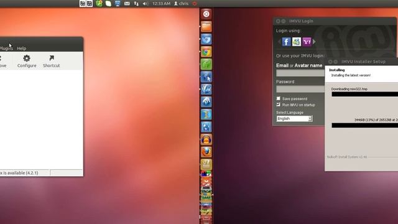Uncheck Run IMVU on startup
Screen dimensions: 398x224
click(279, 105)
